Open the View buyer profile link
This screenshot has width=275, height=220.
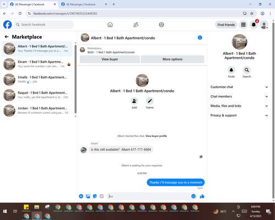[x=156, y=136]
